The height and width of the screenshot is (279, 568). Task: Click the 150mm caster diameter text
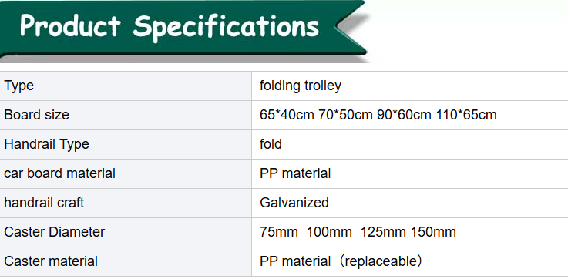433,232
